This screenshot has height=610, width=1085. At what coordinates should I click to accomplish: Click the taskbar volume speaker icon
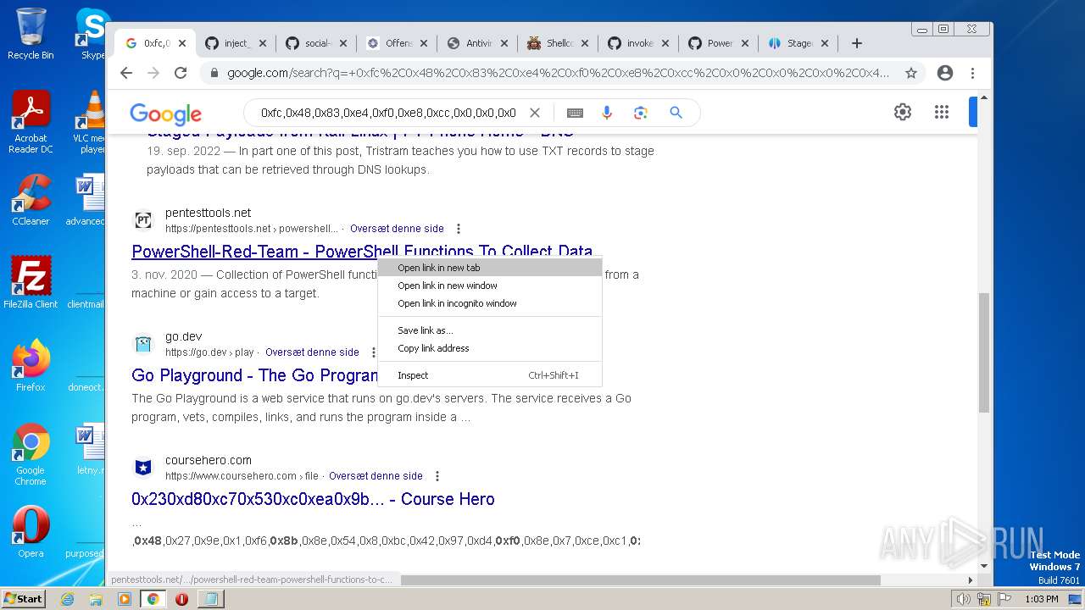pyautogui.click(x=963, y=599)
